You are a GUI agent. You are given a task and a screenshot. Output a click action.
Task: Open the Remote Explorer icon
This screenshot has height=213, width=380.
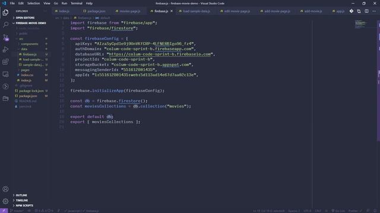point(5,74)
